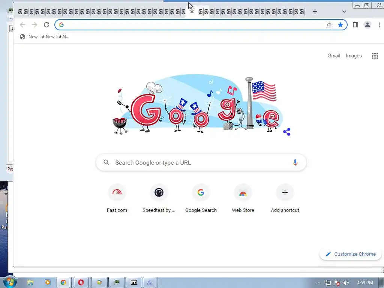Add a new shortcut tile

[x=285, y=199]
